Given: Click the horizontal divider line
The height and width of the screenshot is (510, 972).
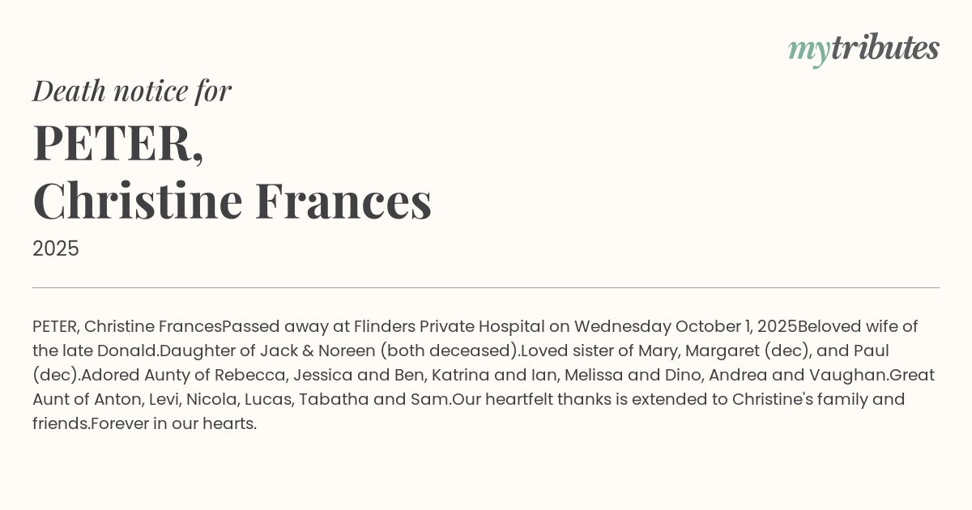Looking at the screenshot, I should tap(486, 287).
